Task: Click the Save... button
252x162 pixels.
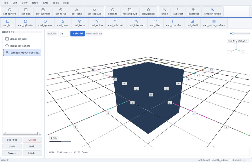Action: 12,153
